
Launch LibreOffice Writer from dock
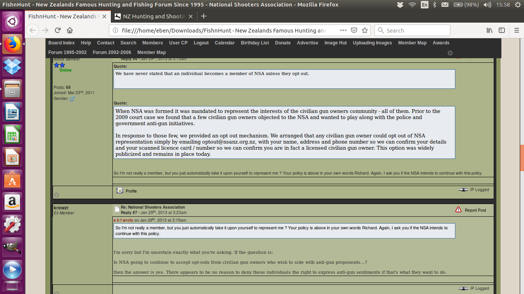(x=13, y=112)
